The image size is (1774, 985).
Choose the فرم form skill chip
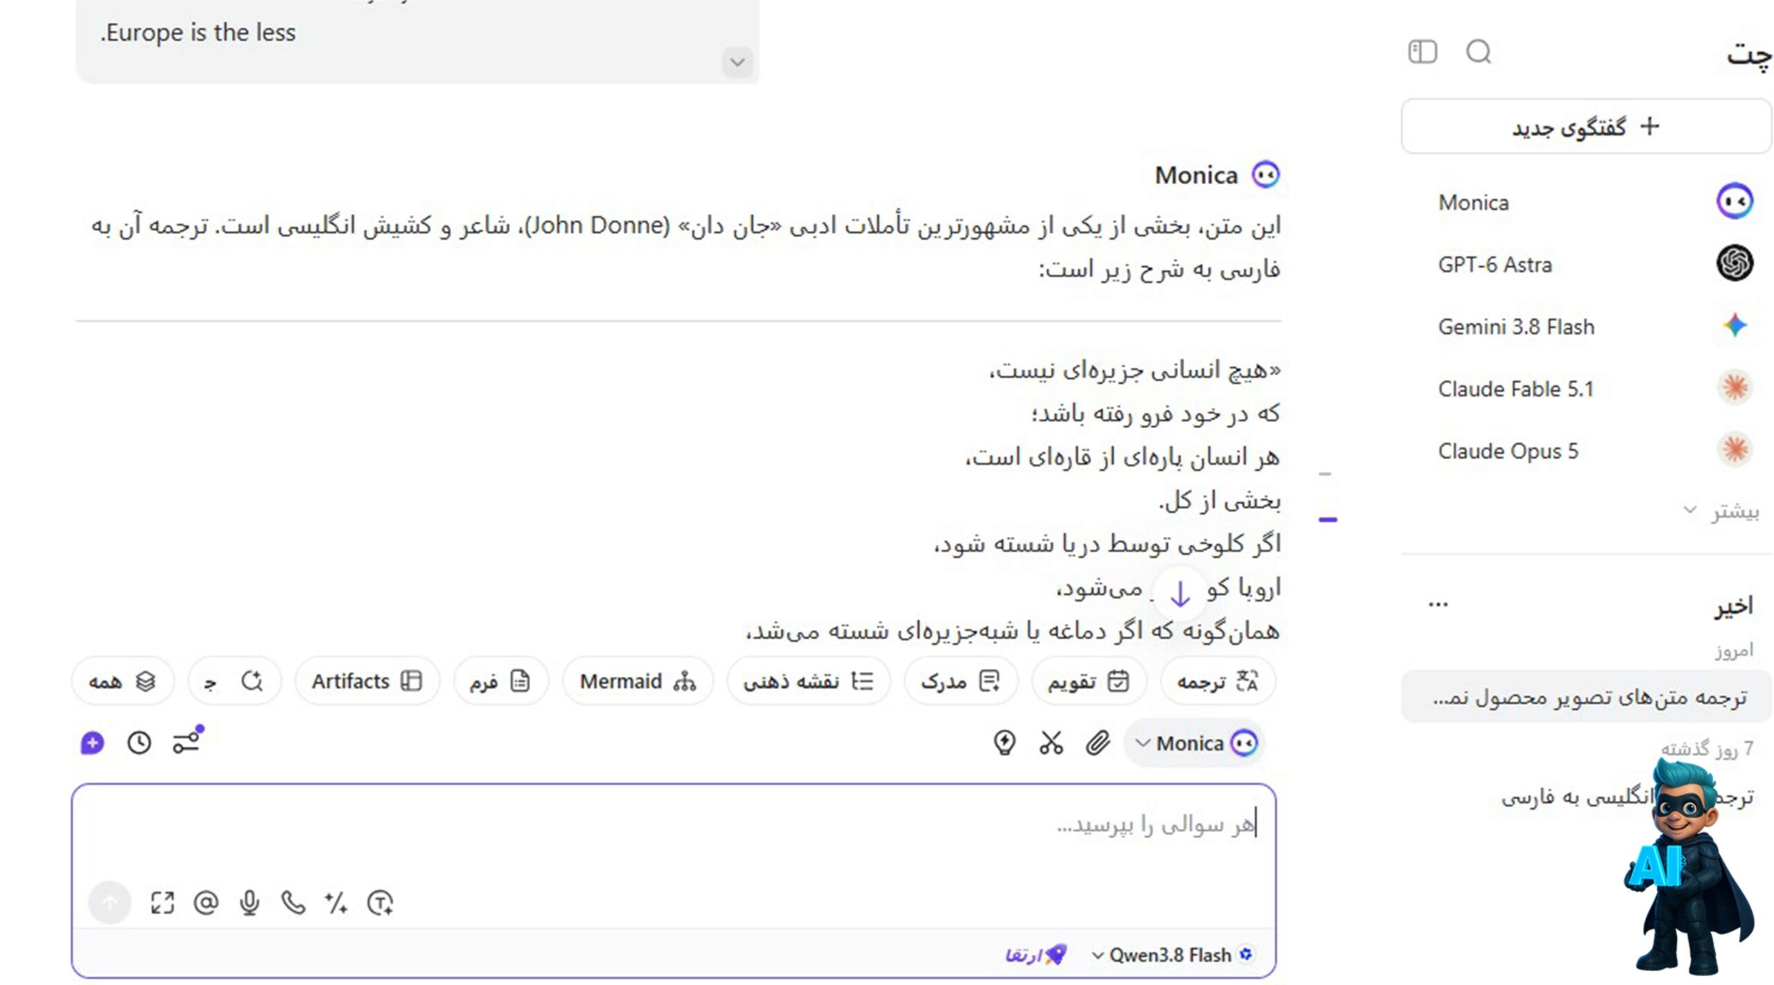(500, 681)
